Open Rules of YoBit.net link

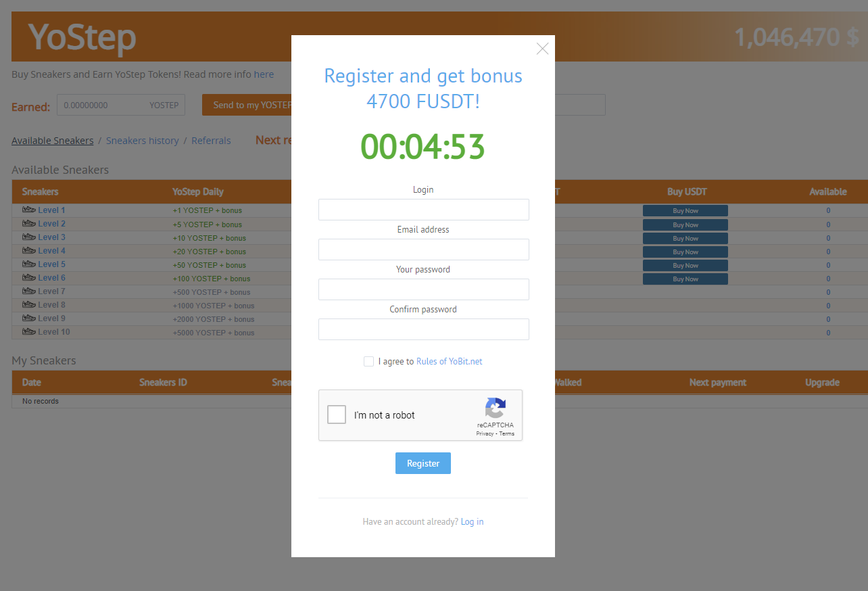pyautogui.click(x=450, y=361)
